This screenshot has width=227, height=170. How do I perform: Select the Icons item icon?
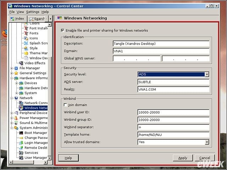point(26,38)
